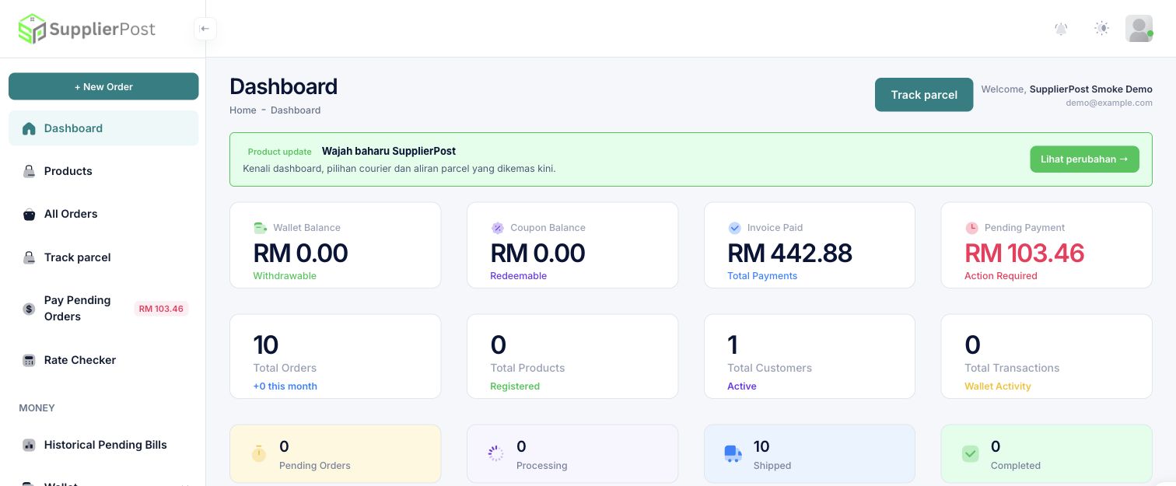Open the Total Products card

pyautogui.click(x=572, y=356)
